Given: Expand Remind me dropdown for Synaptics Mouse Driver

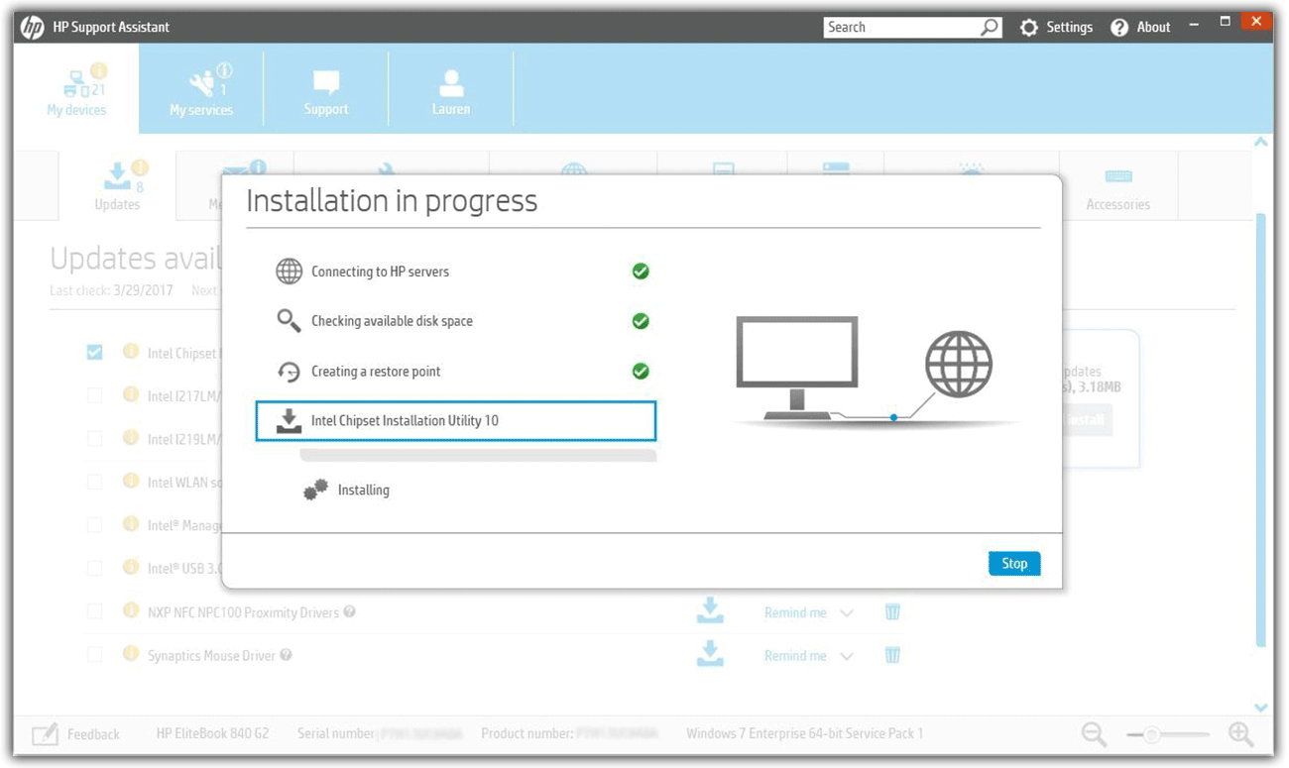Looking at the screenshot, I should pyautogui.click(x=846, y=656).
